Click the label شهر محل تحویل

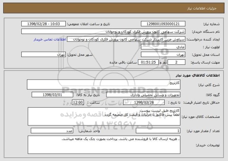[x=80, y=55]
